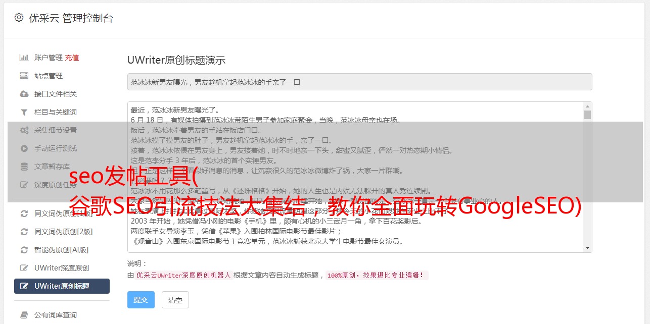Click the gears icon for 采集细节设置
This screenshot has width=650, height=324.
click(x=24, y=130)
